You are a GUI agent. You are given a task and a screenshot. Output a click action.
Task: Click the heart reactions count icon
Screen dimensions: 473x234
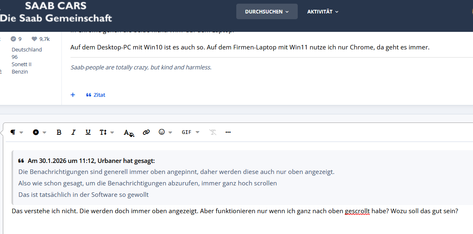click(x=34, y=39)
